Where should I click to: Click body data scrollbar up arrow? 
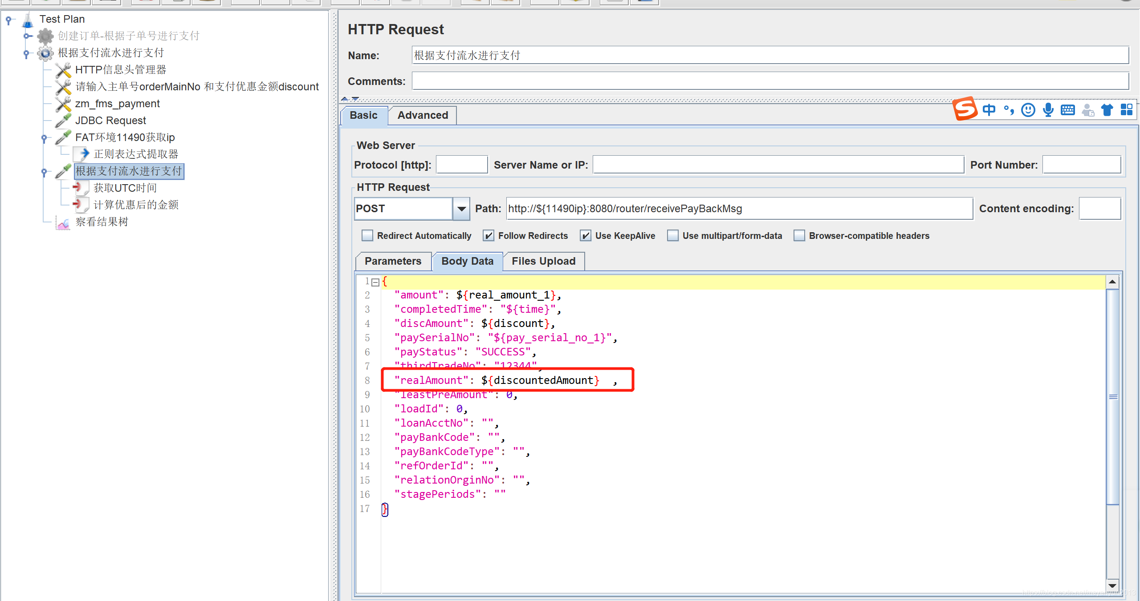coord(1112,282)
